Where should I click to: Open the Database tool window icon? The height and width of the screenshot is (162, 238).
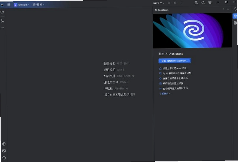(x=235, y=23)
